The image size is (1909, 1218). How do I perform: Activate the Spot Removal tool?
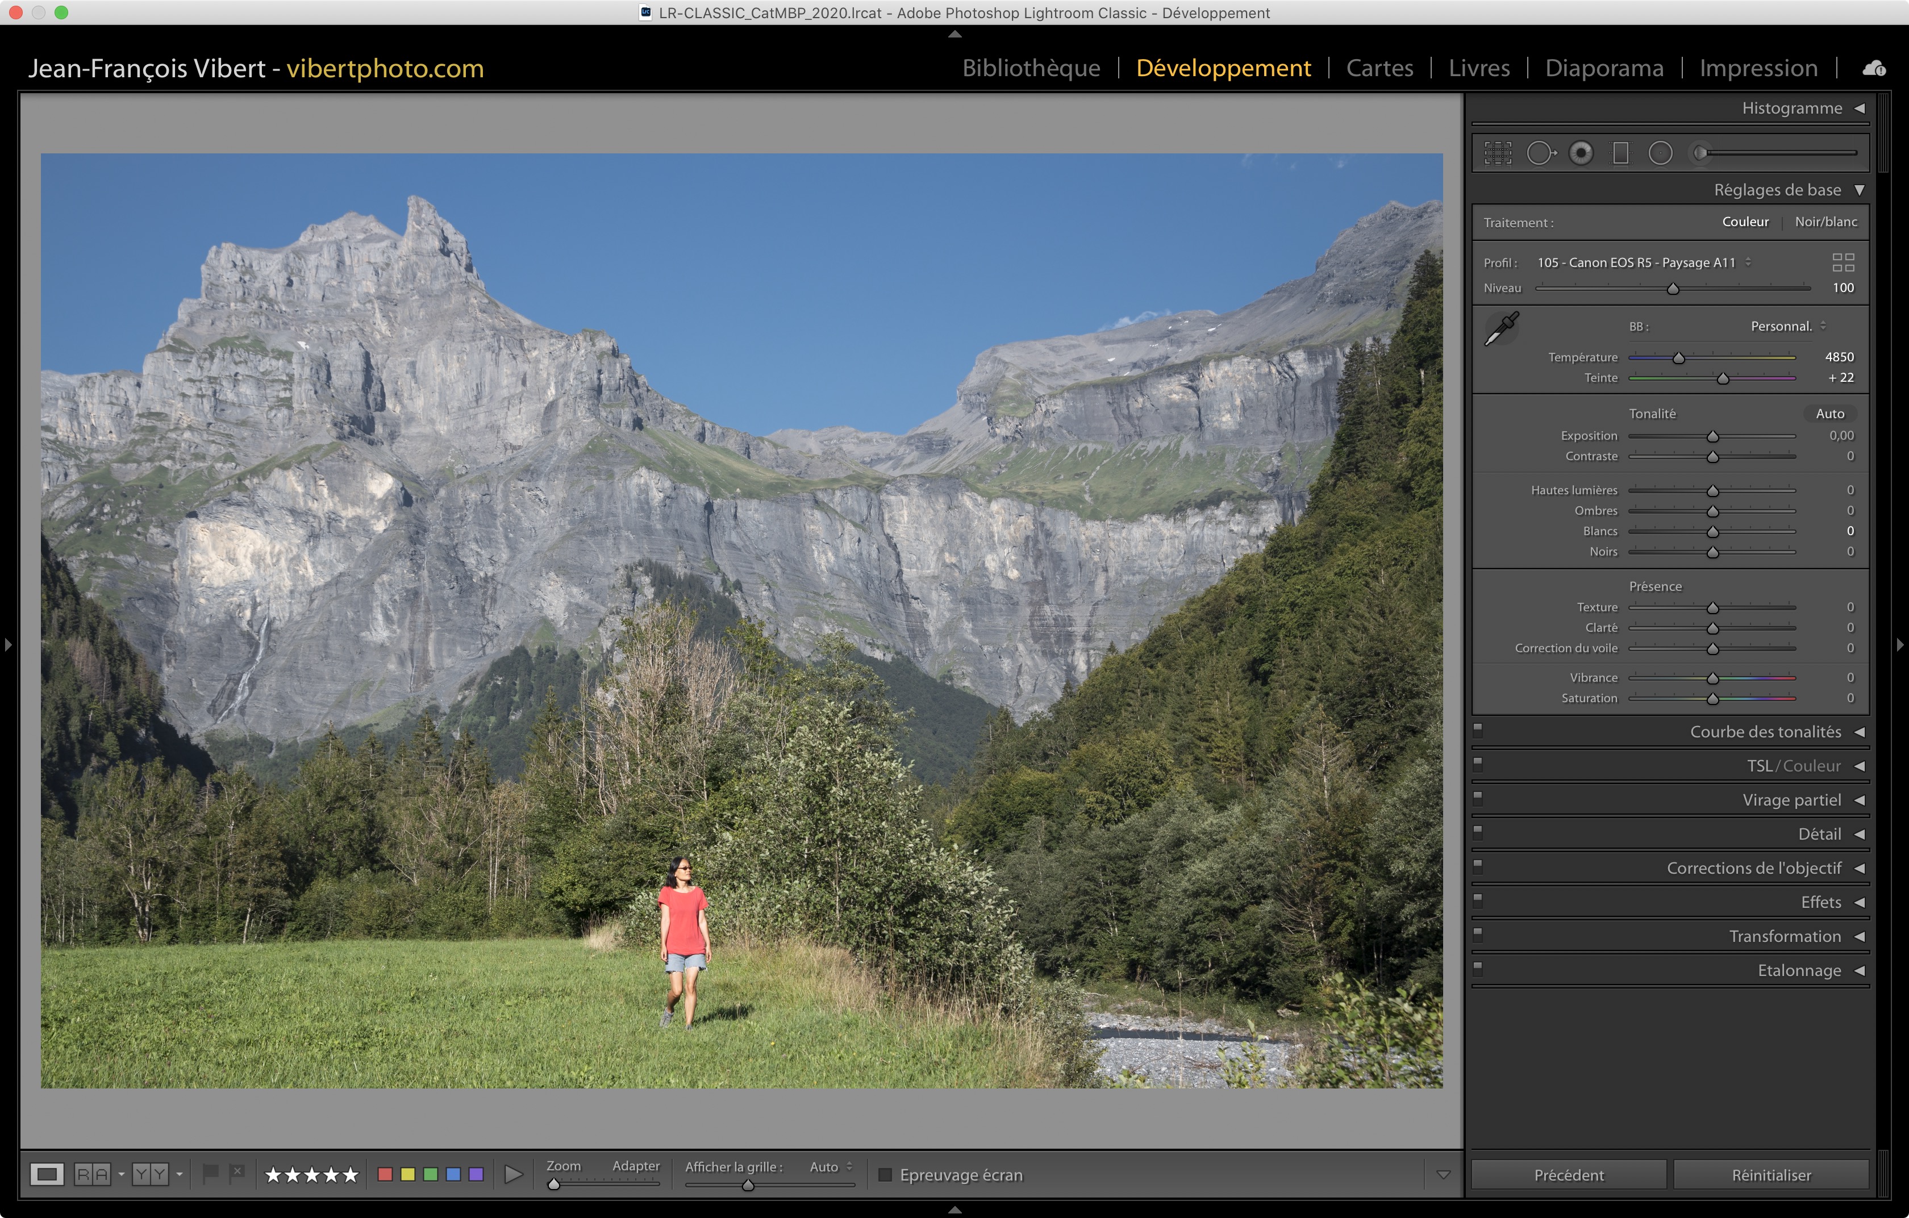point(1540,153)
